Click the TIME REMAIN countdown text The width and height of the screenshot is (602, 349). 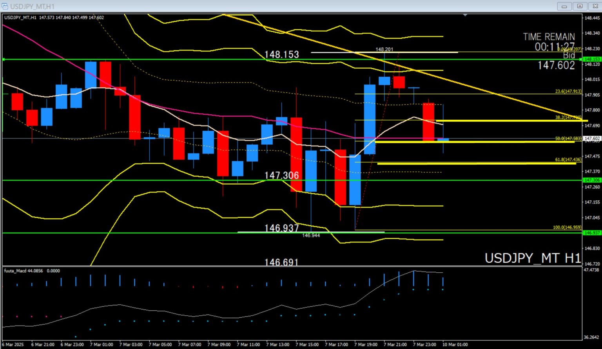point(549,37)
